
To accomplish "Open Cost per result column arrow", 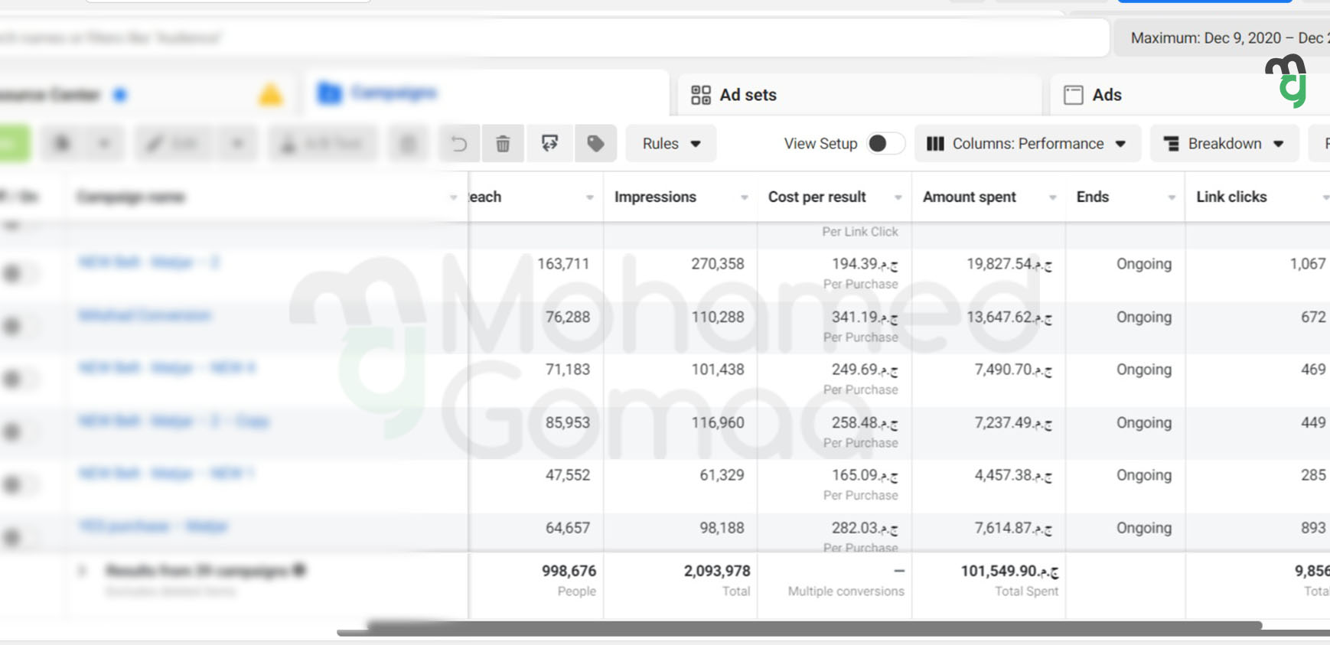I will (x=898, y=197).
